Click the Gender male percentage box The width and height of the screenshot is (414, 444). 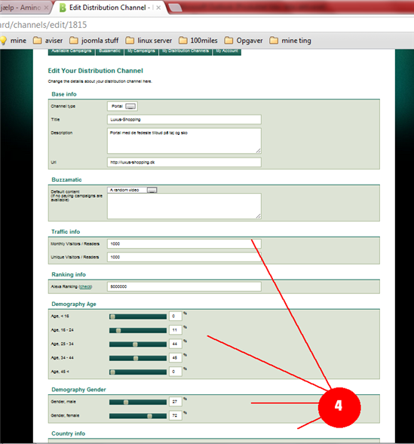pyautogui.click(x=175, y=402)
